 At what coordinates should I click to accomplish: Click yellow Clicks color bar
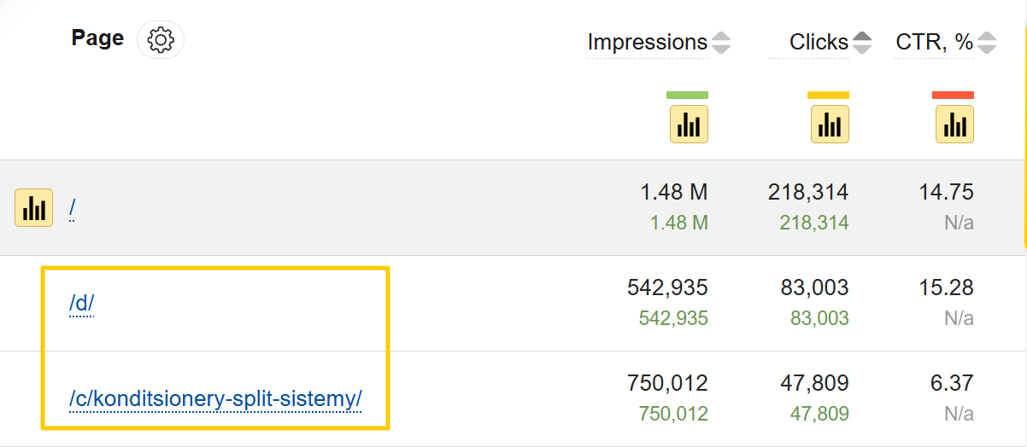pyautogui.click(x=828, y=95)
